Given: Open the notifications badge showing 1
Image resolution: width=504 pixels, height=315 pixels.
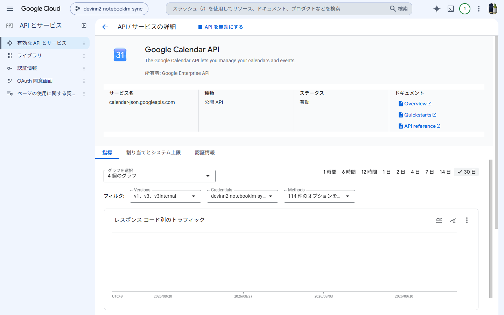Looking at the screenshot, I should [465, 9].
